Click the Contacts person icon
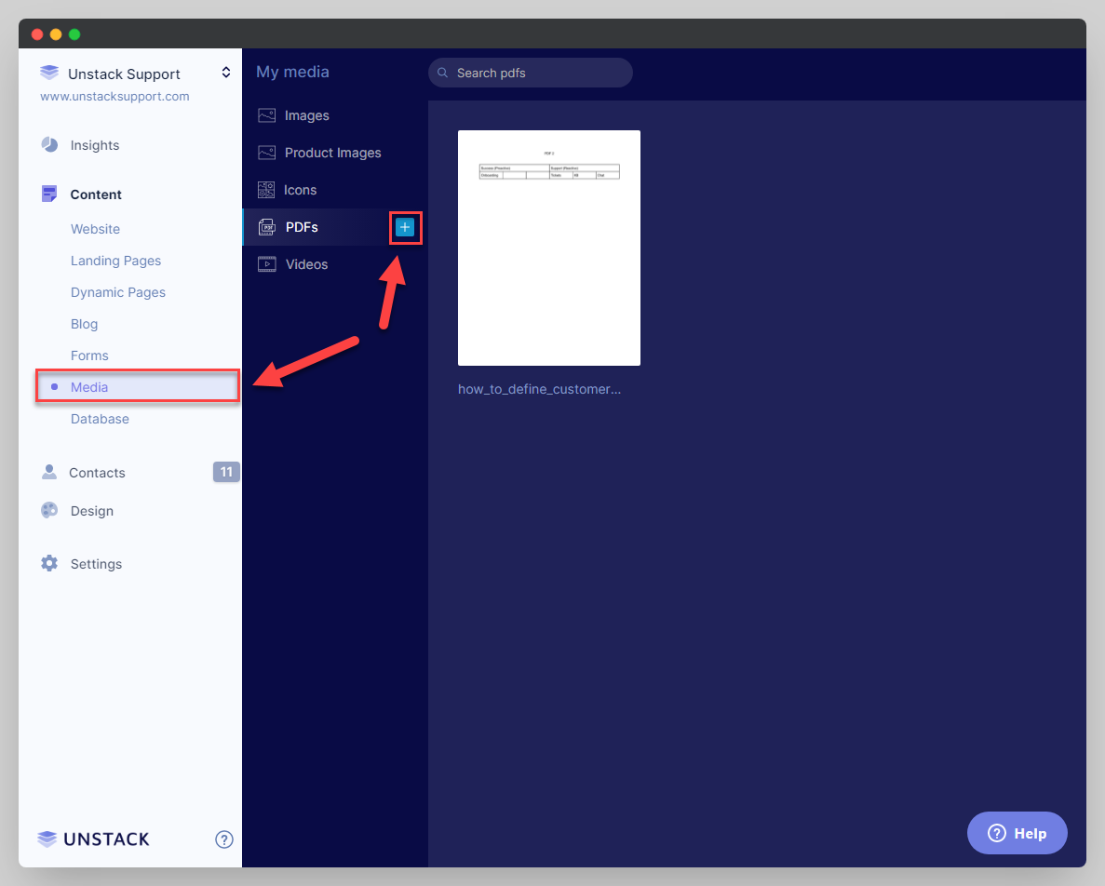Image resolution: width=1105 pixels, height=886 pixels. pyautogui.click(x=49, y=473)
